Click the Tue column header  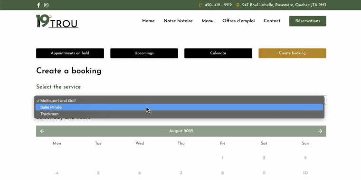pos(98,144)
